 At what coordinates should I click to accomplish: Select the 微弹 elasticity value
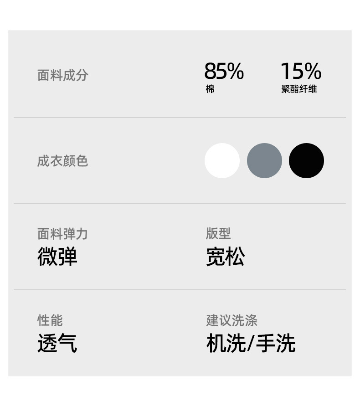point(57,257)
